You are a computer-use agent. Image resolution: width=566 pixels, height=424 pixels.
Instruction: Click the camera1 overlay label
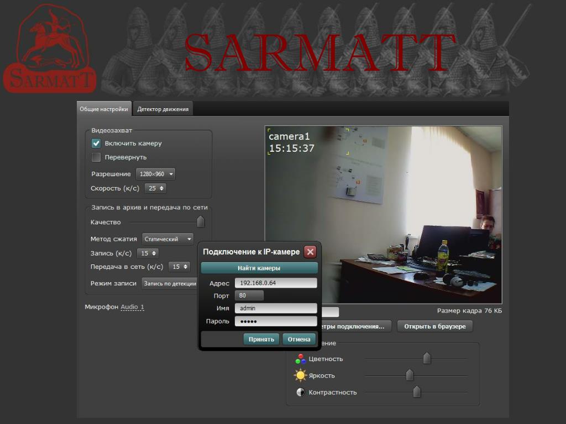289,137
